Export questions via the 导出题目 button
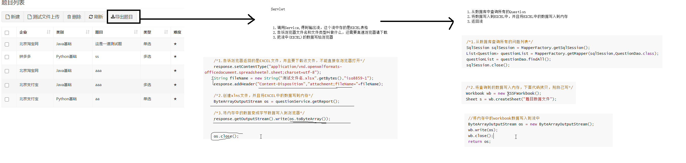This screenshot has height=163, width=686. 122,17
